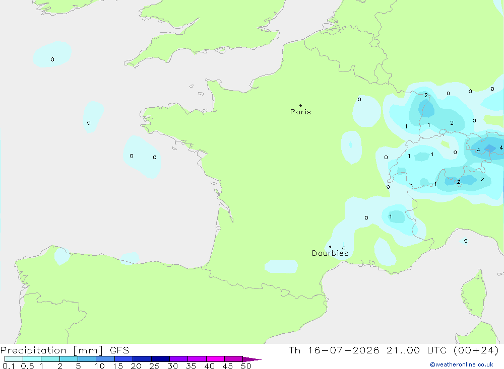Pick the 30–35 mm violet legend swatch
The height and width of the screenshot is (369, 504).
pos(179,359)
